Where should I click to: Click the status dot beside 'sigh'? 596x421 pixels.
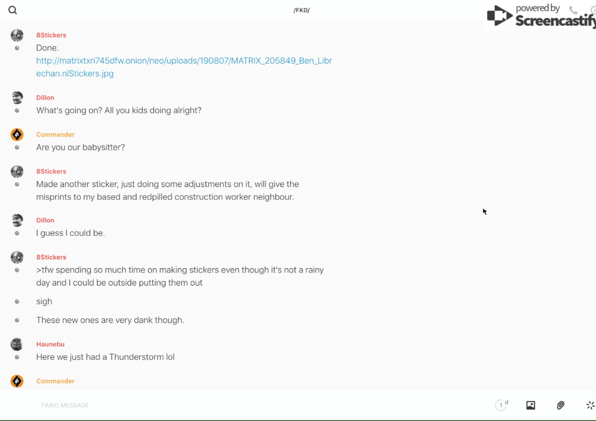(x=17, y=301)
